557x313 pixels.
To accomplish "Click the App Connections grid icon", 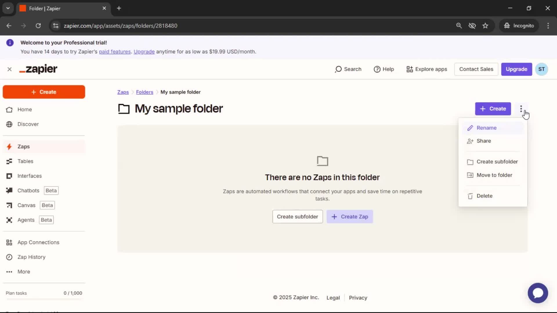I will pyautogui.click(x=9, y=242).
